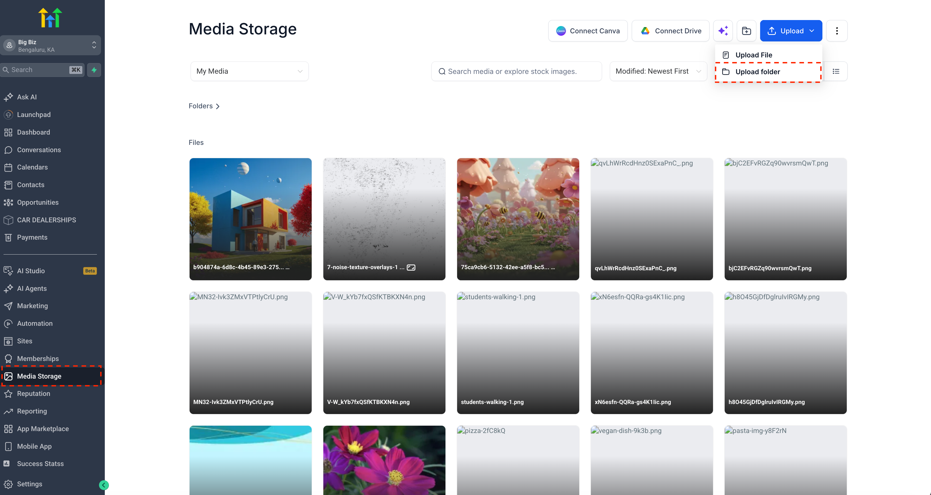The image size is (931, 495).
Task: Click the sidebar Search box
Action: point(42,70)
